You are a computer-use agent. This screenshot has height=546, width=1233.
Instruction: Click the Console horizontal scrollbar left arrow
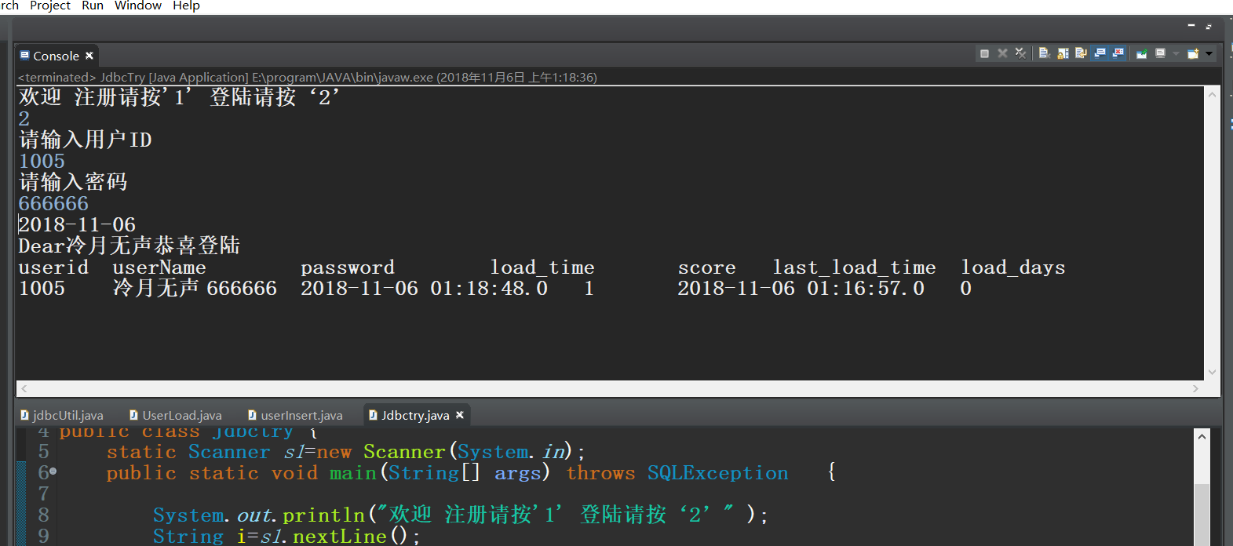click(x=24, y=388)
